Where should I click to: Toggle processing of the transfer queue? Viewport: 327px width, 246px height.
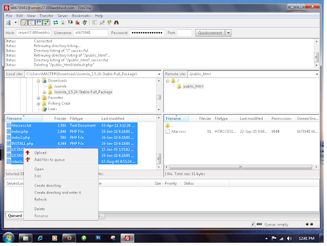pyautogui.click(x=63, y=22)
